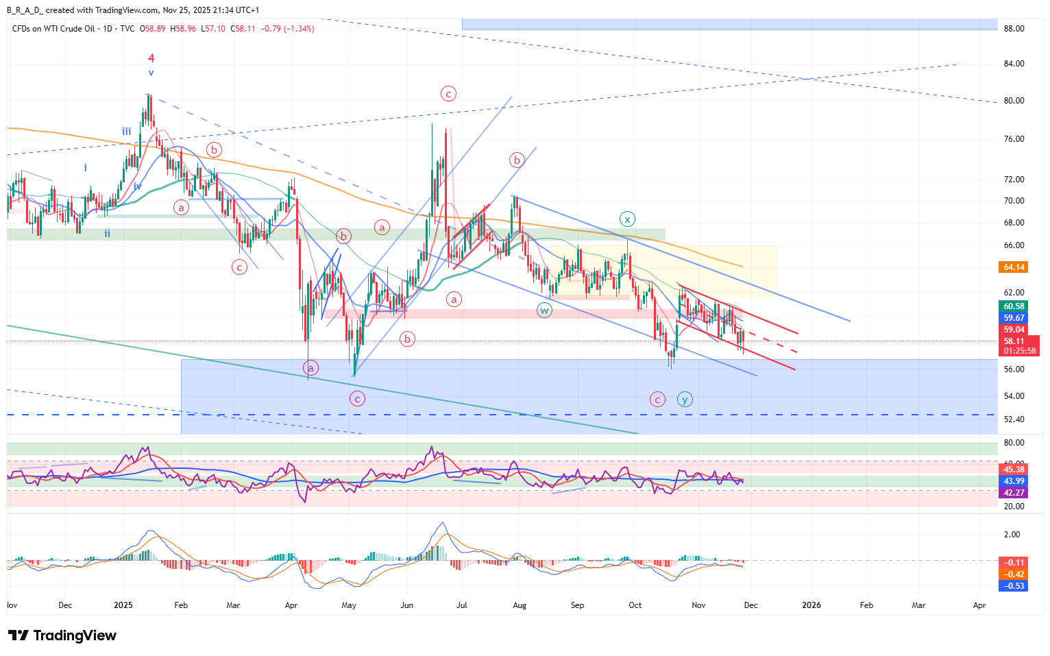Click the 2026 label on the time axis
Screen dimensions: 1050x656
click(x=811, y=605)
